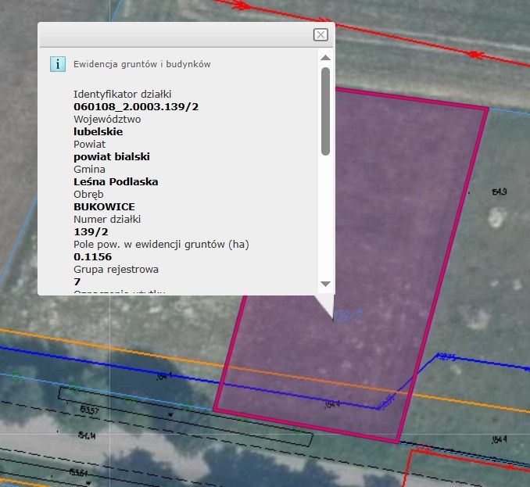Viewport: 530px width, 487px height.
Task: Select the parcel identifier 060108_2.0003.139/2
Action: tap(136, 106)
